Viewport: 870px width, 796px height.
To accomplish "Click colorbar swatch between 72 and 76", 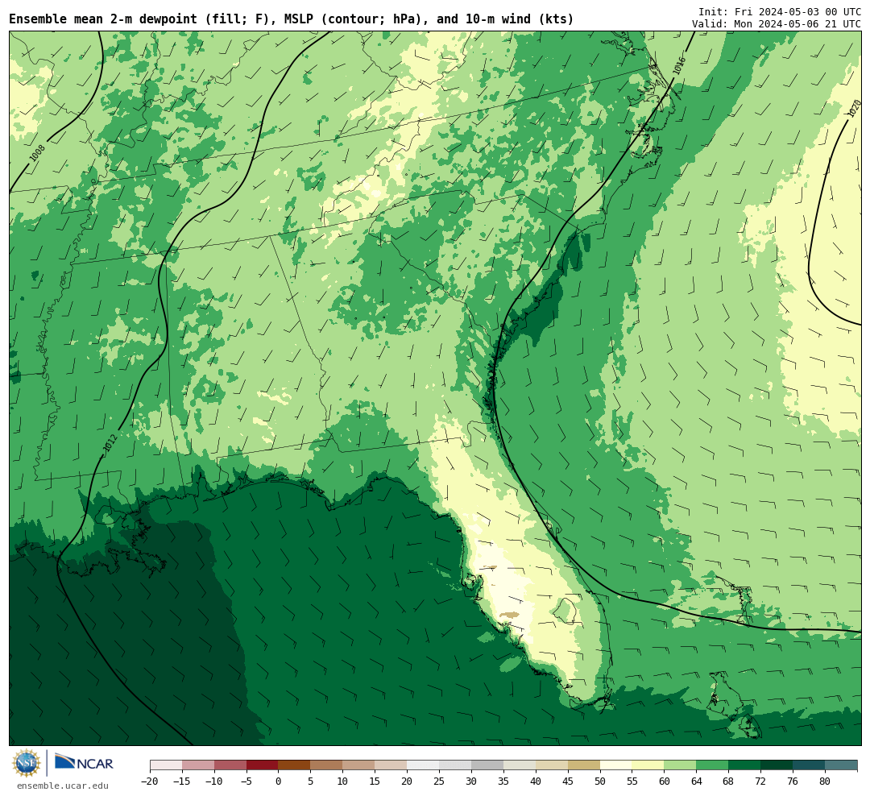I will pyautogui.click(x=777, y=765).
